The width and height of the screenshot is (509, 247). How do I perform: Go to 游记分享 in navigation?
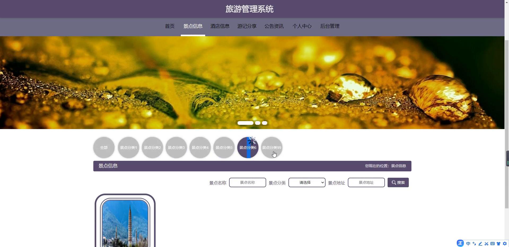247,26
